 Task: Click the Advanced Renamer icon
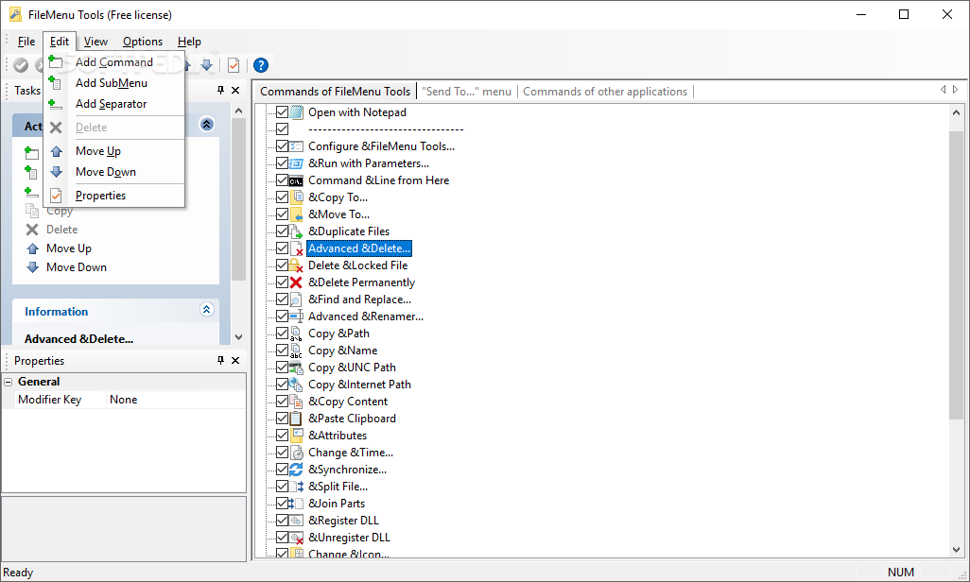pos(296,317)
